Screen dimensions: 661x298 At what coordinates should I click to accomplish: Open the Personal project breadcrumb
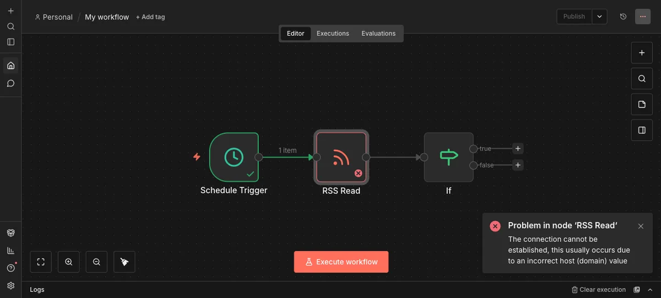click(x=54, y=17)
